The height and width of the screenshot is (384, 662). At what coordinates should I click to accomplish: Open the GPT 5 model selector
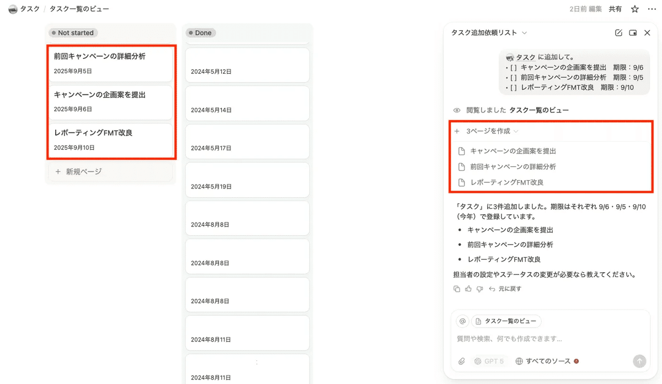(489, 361)
